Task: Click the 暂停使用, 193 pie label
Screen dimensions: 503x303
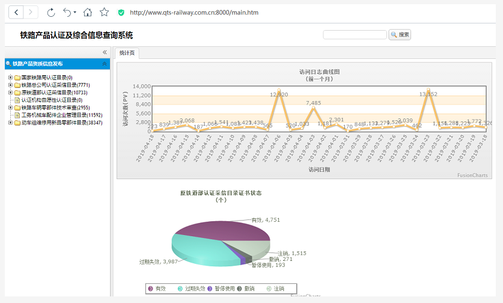Action: tap(268, 265)
